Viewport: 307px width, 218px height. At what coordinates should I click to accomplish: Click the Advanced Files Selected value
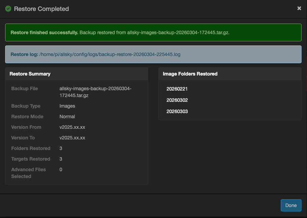point(61,169)
